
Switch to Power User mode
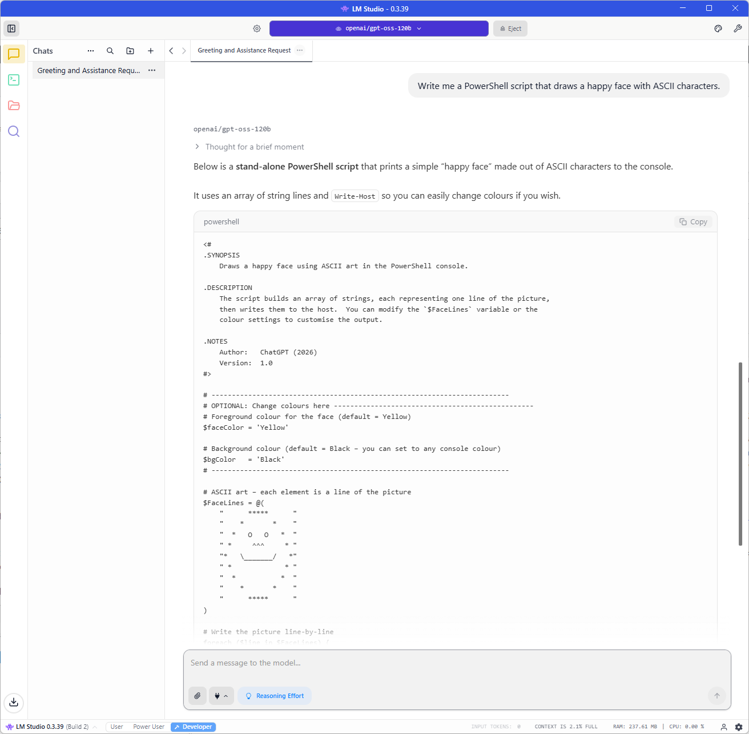[x=148, y=727]
